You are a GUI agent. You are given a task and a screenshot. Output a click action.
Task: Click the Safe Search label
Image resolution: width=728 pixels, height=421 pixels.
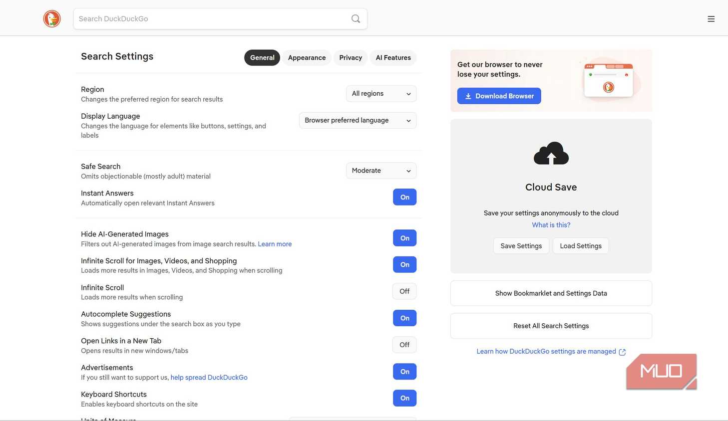point(100,167)
